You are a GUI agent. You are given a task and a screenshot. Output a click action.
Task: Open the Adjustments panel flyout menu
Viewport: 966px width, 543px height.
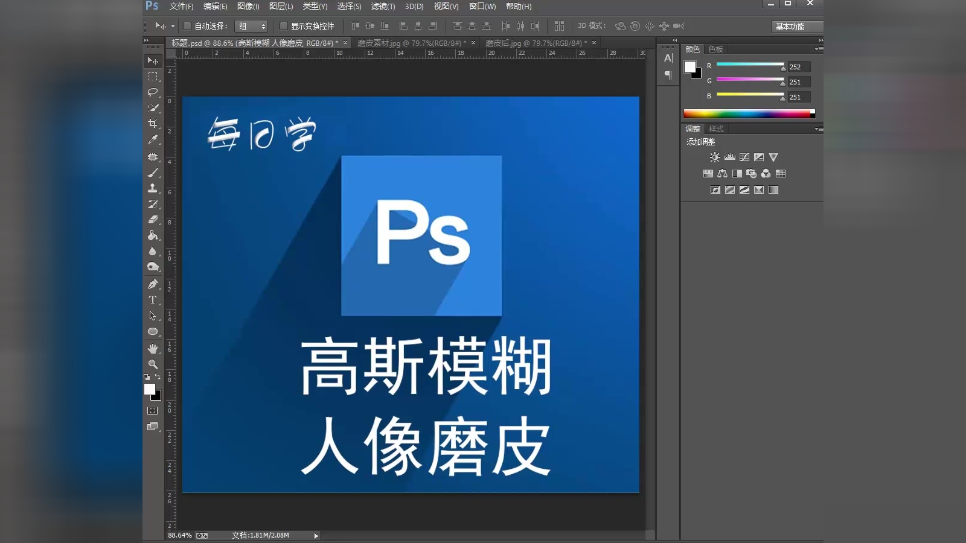click(819, 129)
